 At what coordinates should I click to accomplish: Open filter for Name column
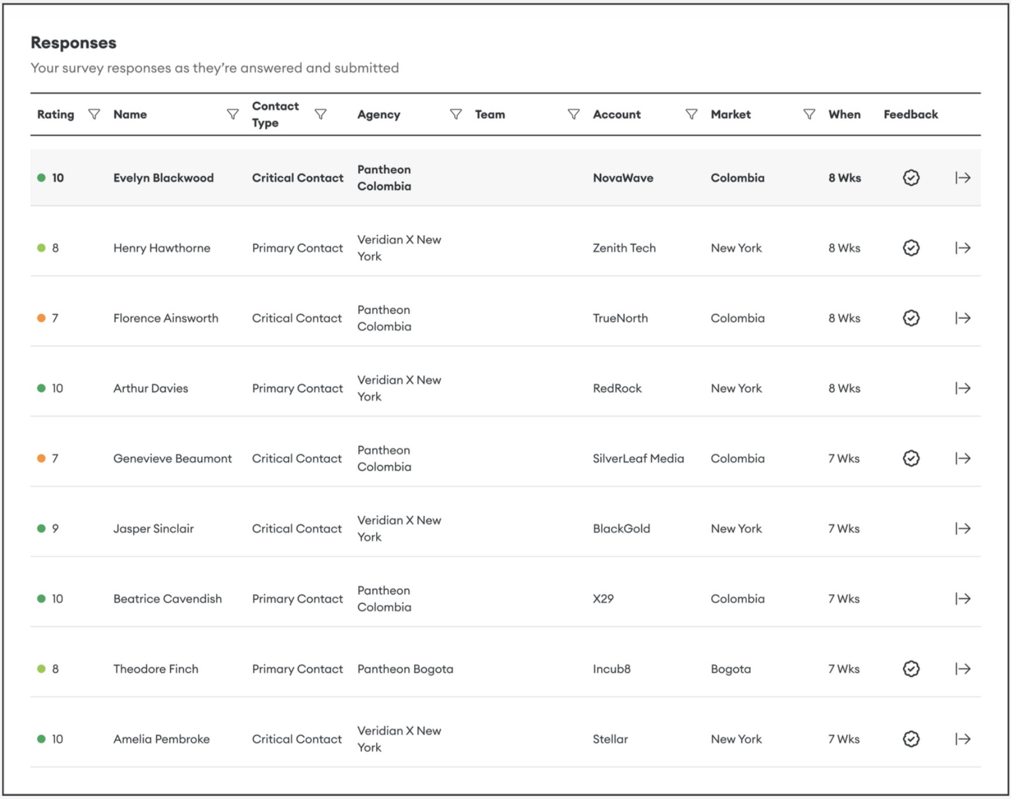(x=233, y=114)
